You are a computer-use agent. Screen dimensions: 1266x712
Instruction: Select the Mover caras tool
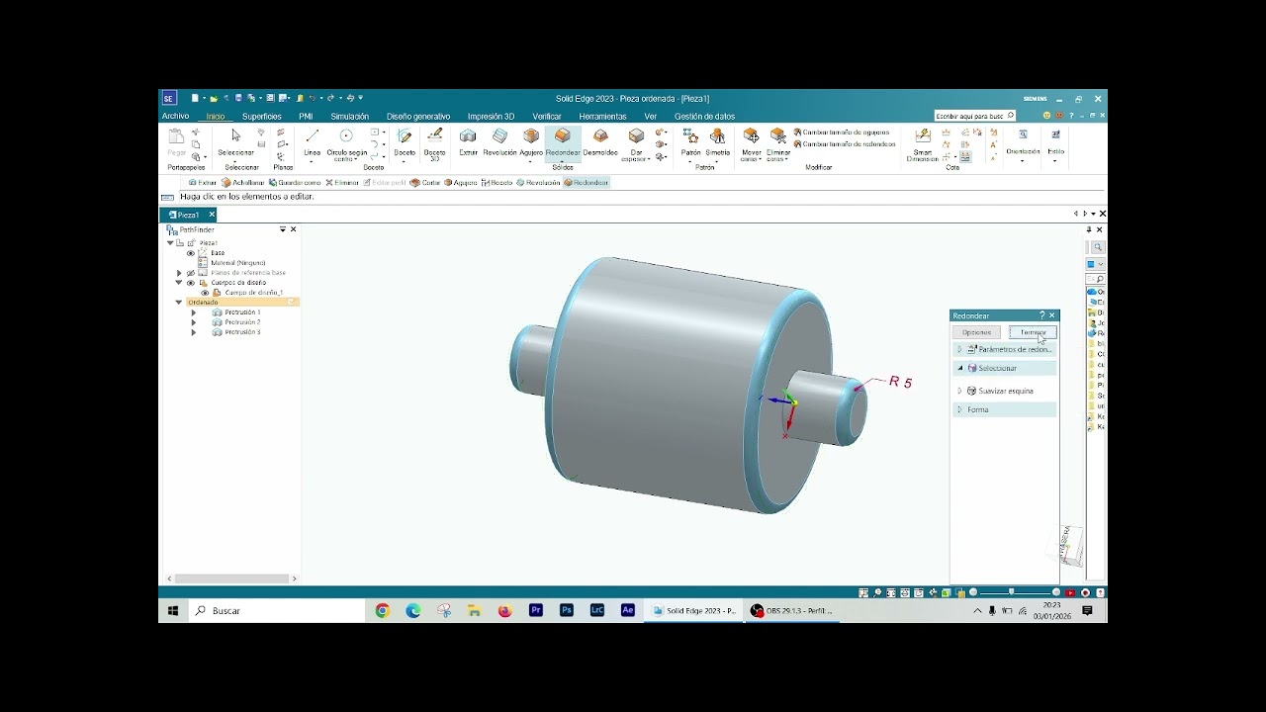[x=751, y=143]
